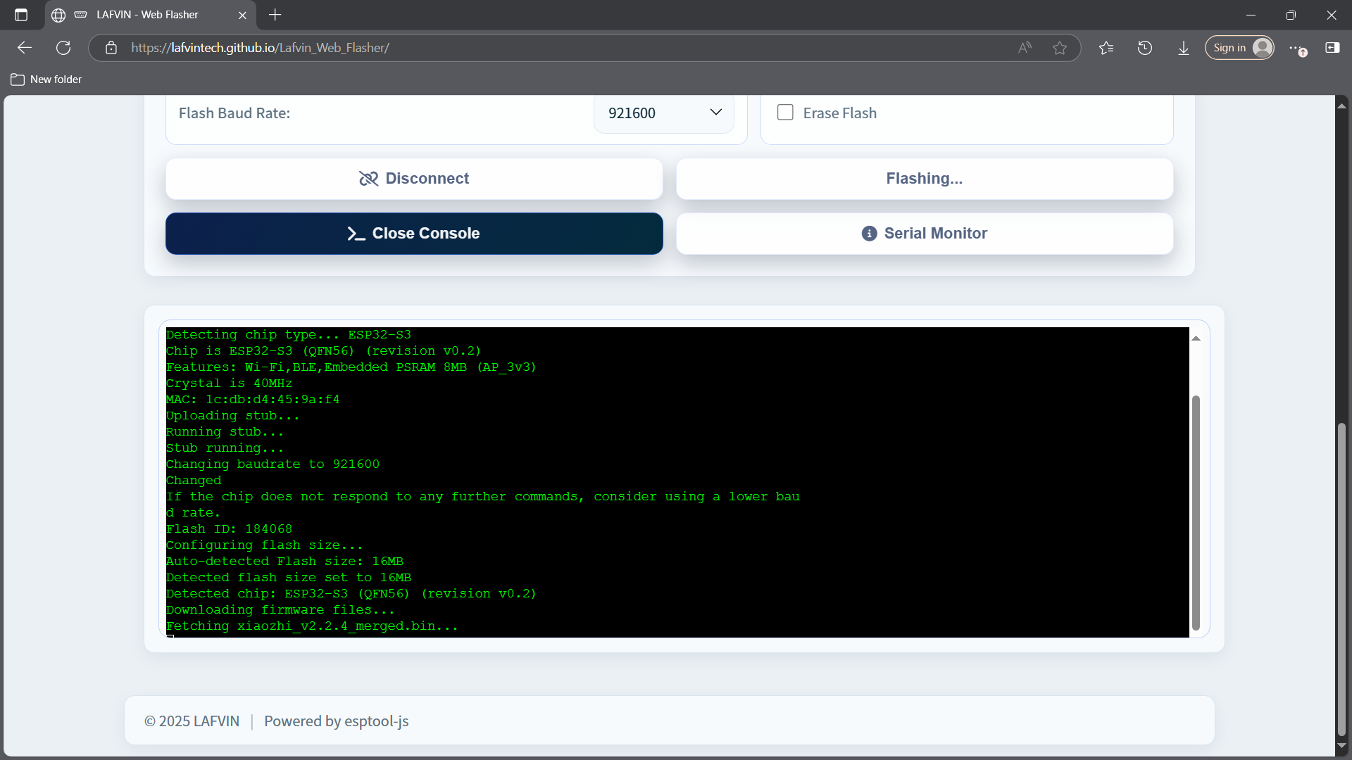Click the console scroll up arrow

click(x=1196, y=338)
